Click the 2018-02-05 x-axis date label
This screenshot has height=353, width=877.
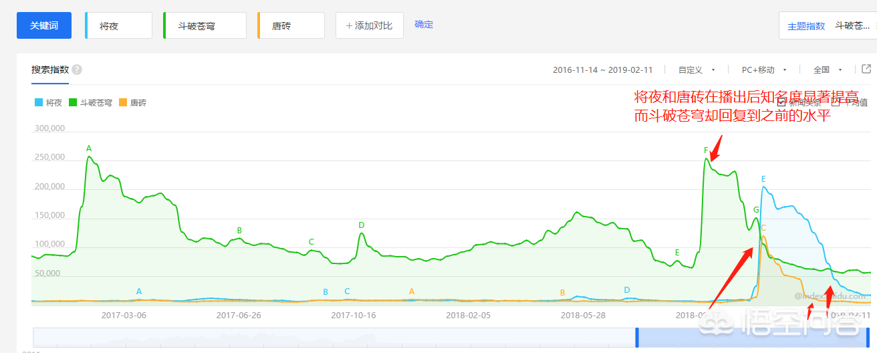(x=468, y=315)
